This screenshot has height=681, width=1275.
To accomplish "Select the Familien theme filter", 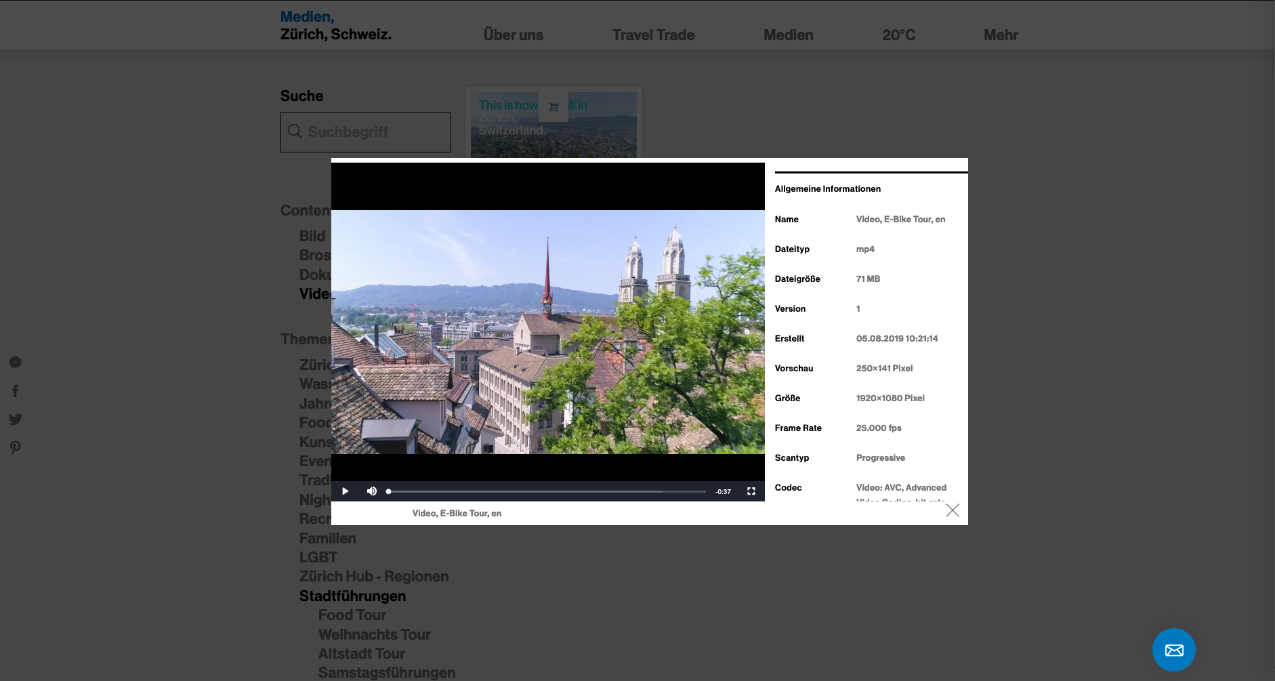I will tap(328, 538).
